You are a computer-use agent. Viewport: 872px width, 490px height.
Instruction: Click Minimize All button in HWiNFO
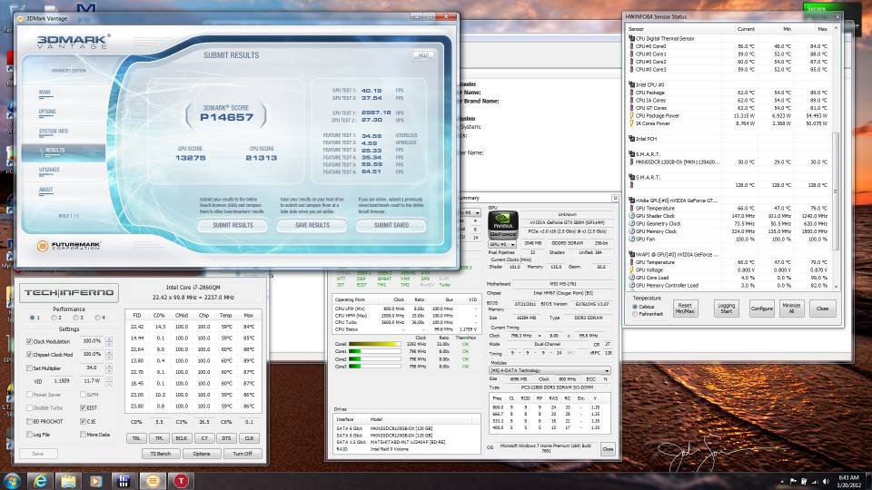pyautogui.click(x=791, y=309)
